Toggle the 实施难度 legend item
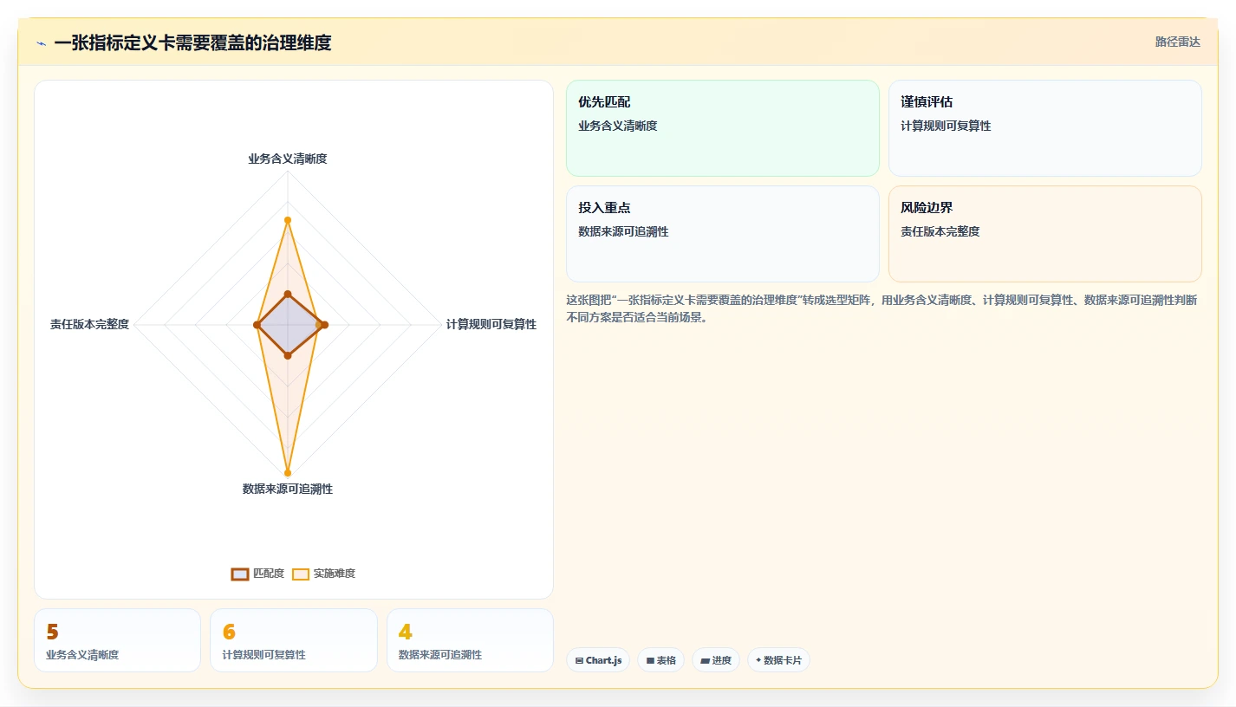This screenshot has width=1236, height=707. [323, 574]
